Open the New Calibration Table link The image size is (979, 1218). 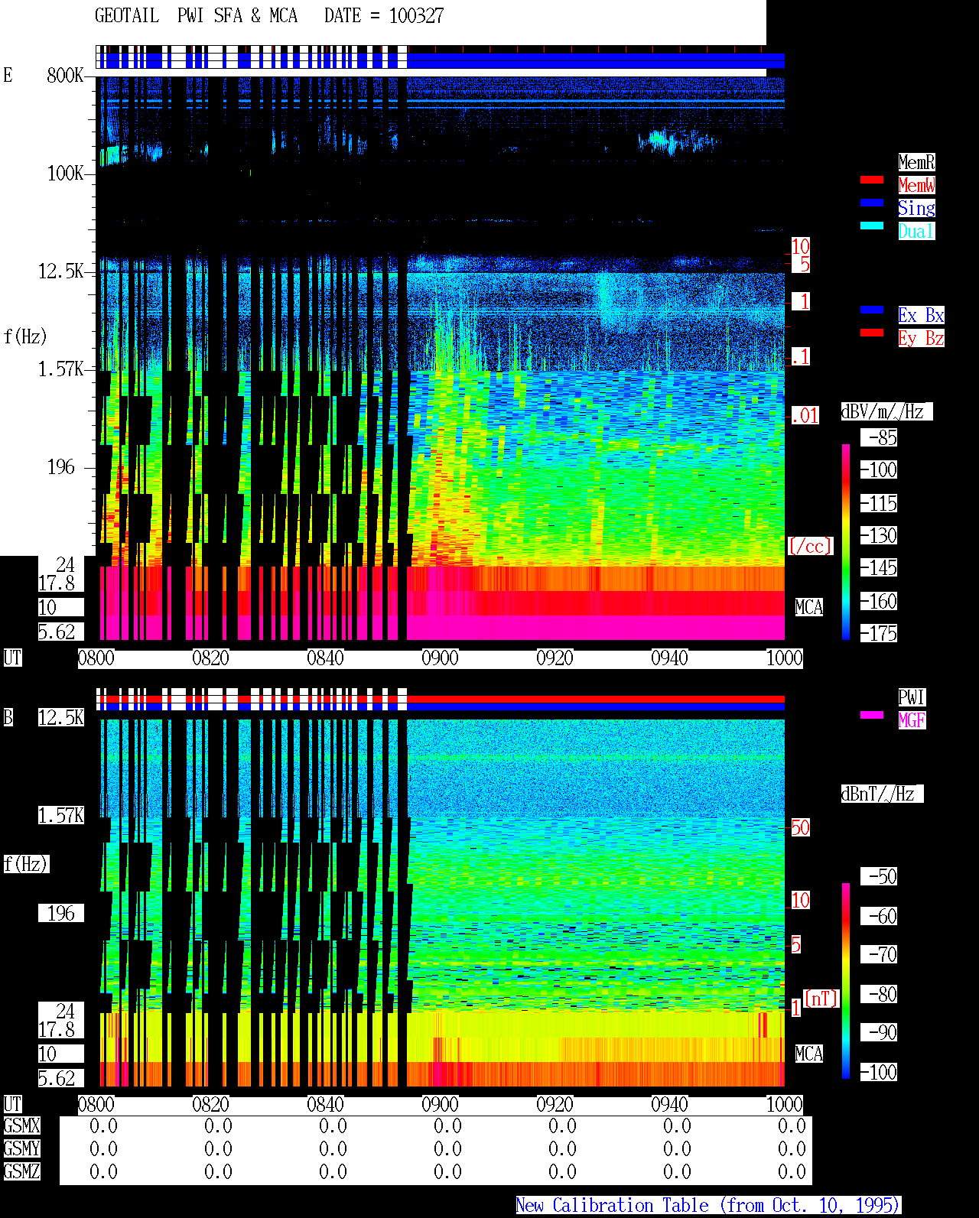click(x=708, y=1206)
